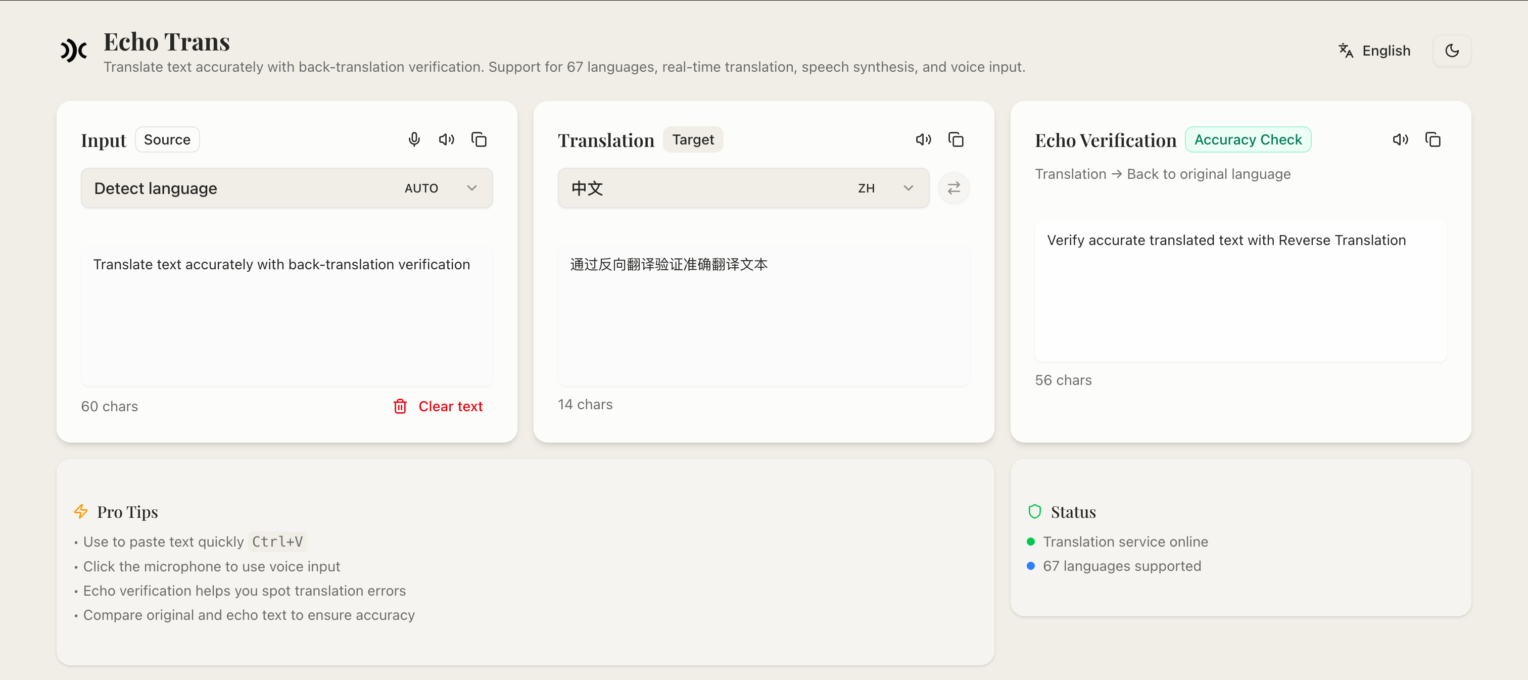Image resolution: width=1528 pixels, height=680 pixels.
Task: Copy the Echo Verification result text
Action: click(1434, 139)
